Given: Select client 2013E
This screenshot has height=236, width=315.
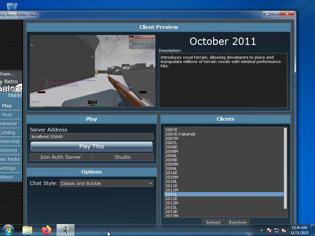Looking at the screenshot, I should click(x=224, y=211).
